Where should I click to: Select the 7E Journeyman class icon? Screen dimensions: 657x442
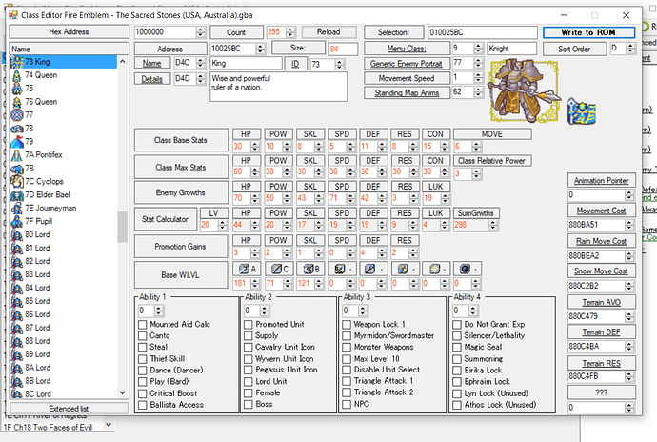pos(17,208)
